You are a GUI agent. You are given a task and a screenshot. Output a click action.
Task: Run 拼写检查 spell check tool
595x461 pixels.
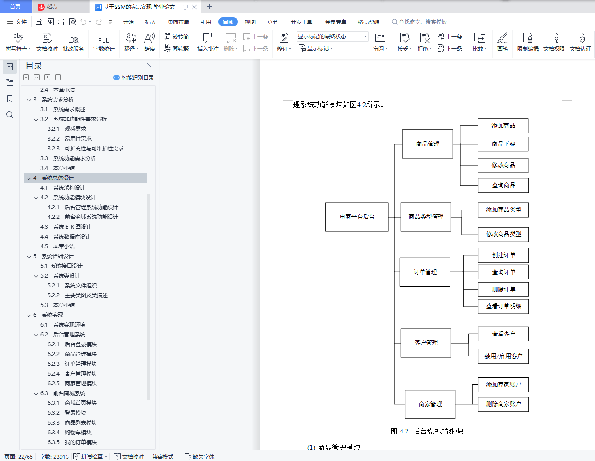point(18,42)
